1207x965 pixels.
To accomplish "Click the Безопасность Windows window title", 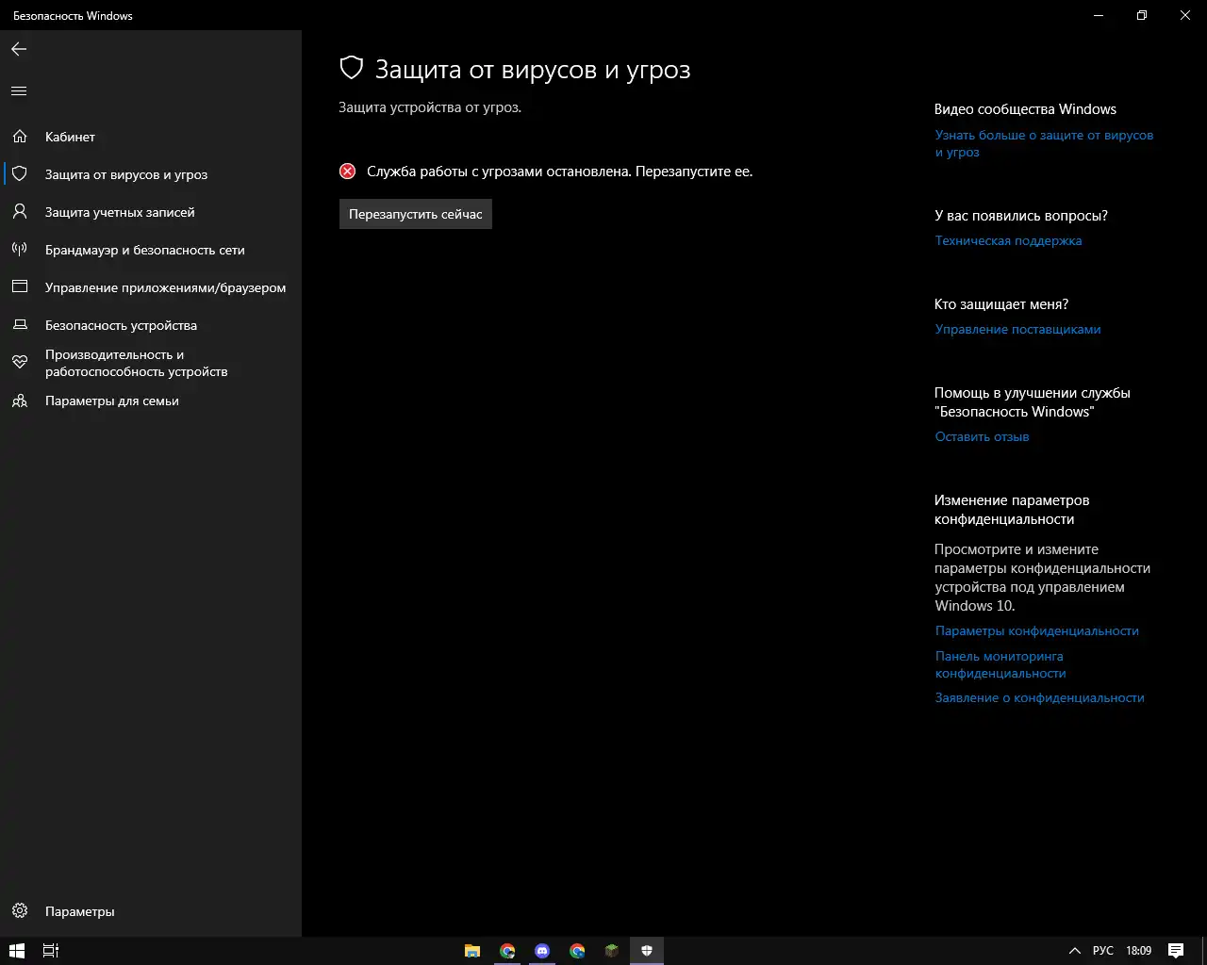I will [x=73, y=16].
